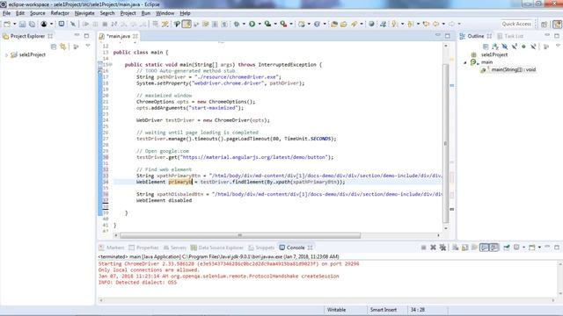
Task: Switch to the Markers tab
Action: click(112, 248)
